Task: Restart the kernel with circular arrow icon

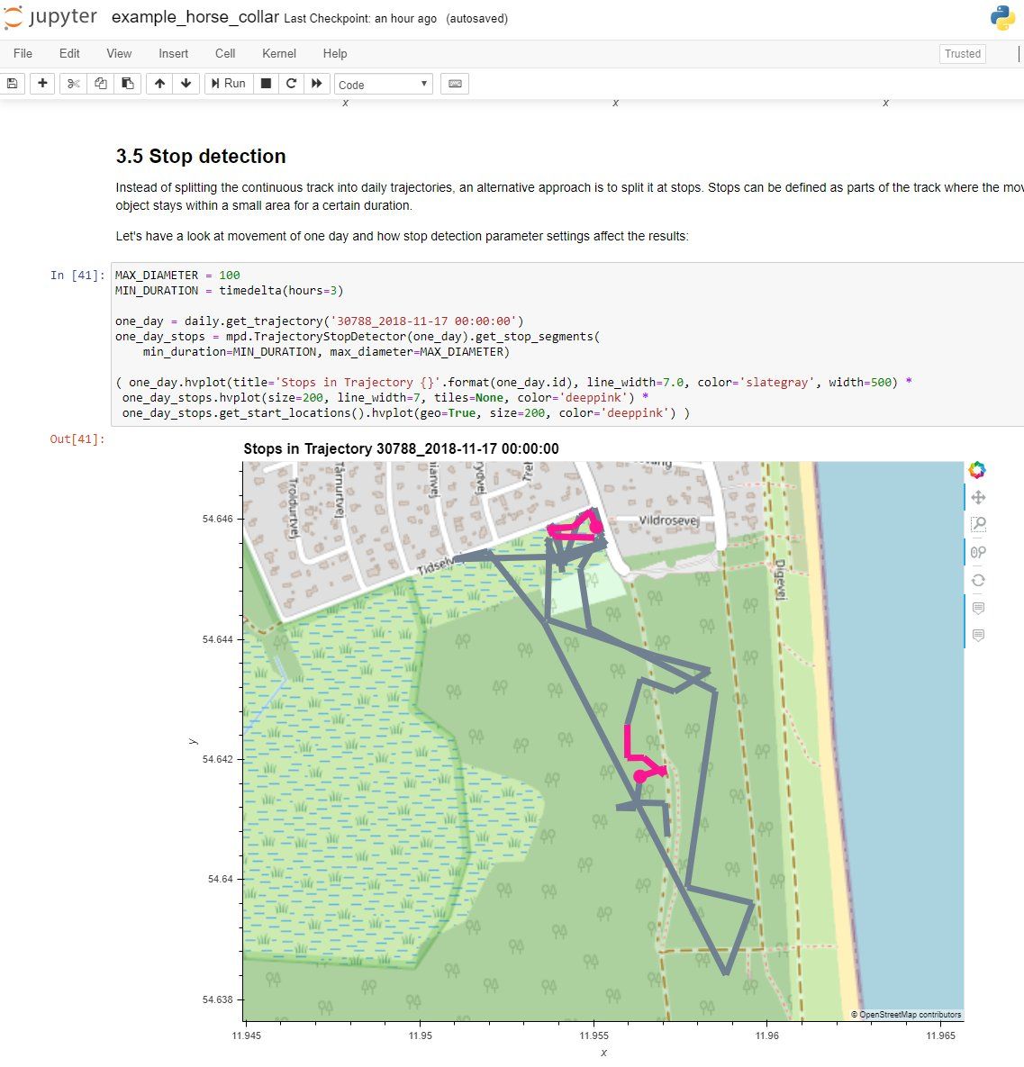Action: [x=292, y=84]
